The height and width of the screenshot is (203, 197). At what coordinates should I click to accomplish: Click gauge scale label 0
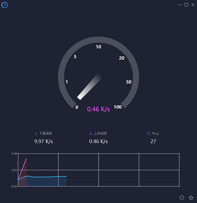[x=77, y=107]
